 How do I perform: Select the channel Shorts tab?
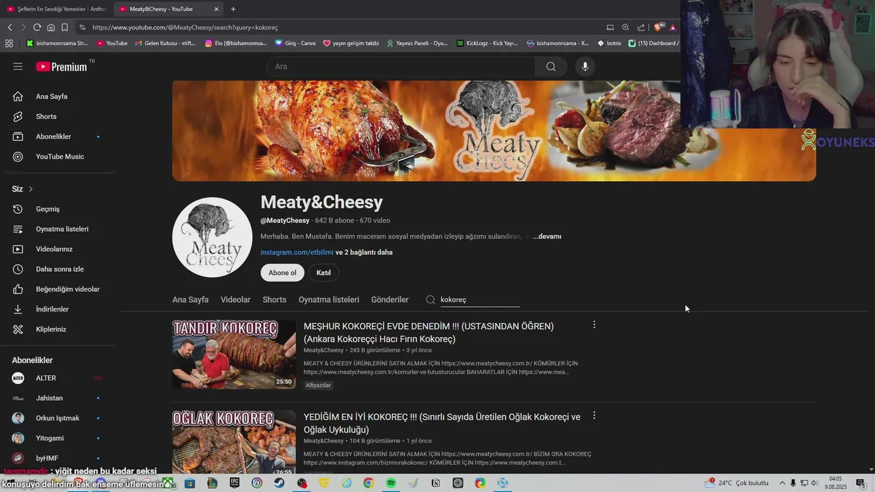coord(274,300)
